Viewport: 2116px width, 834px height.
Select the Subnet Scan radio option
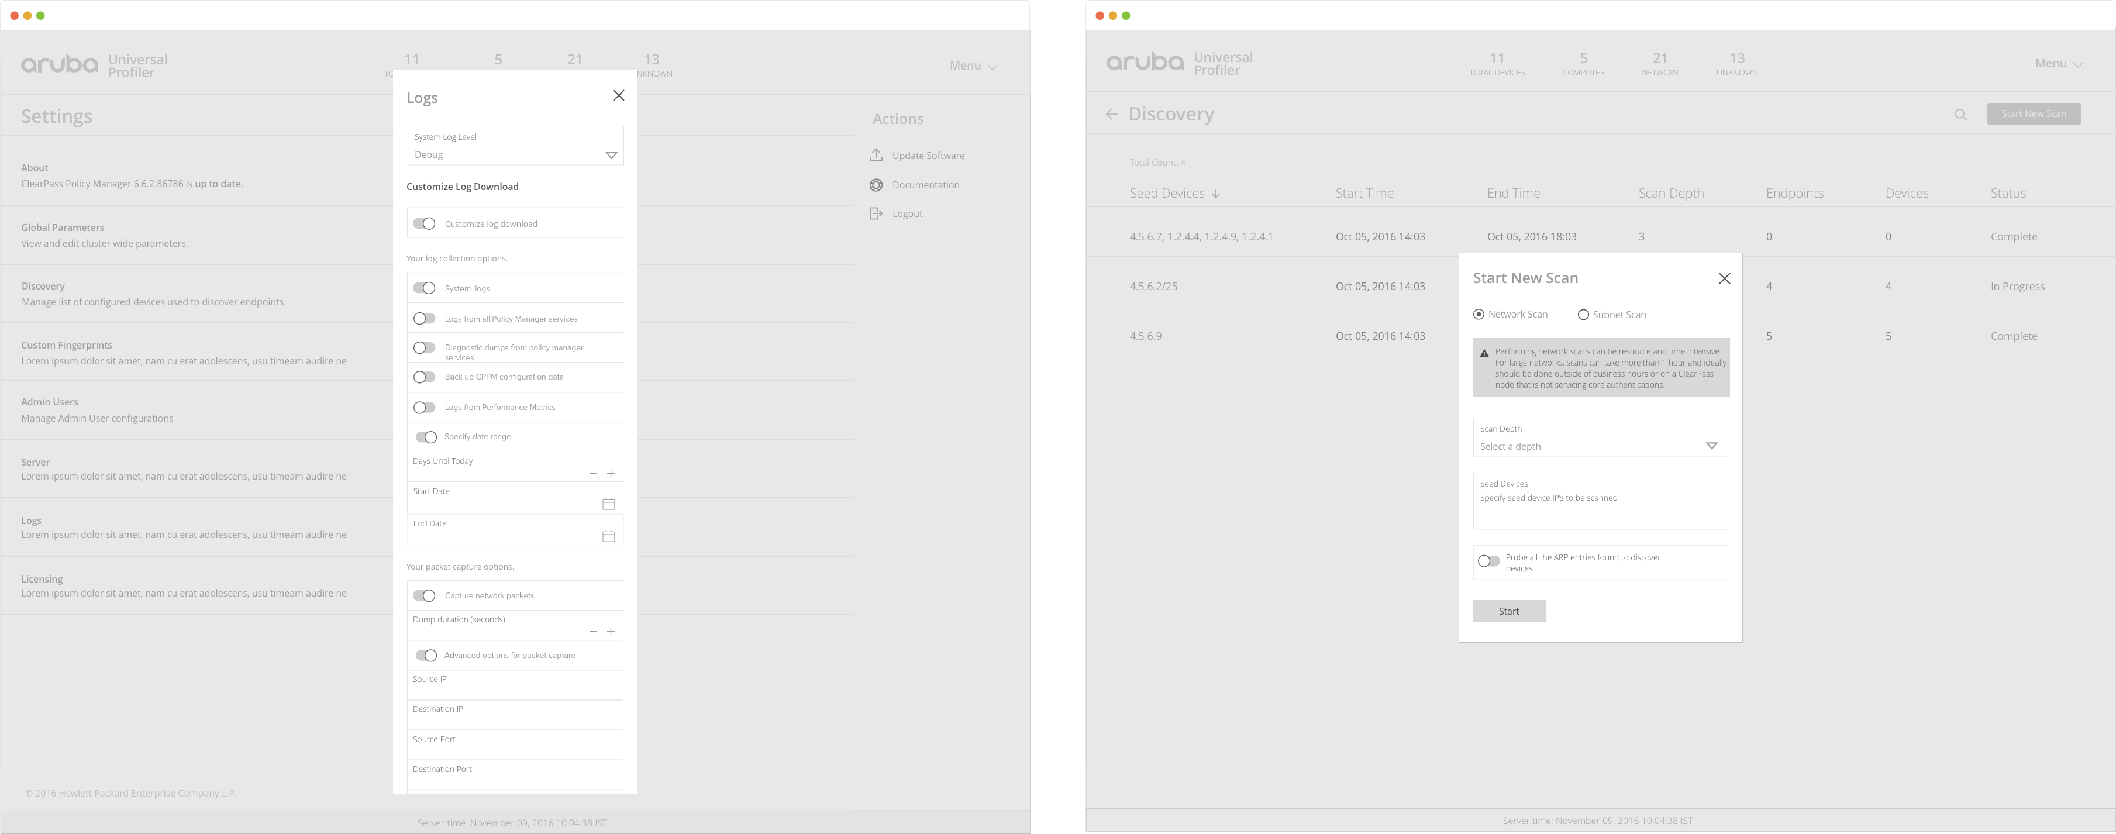pos(1583,315)
